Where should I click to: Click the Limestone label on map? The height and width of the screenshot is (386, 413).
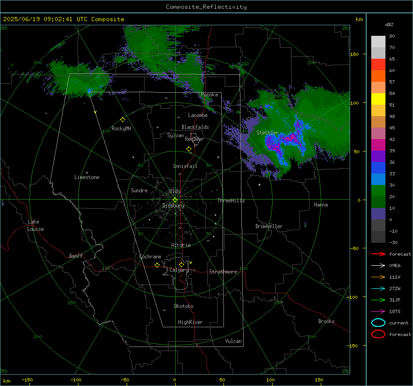(87, 177)
